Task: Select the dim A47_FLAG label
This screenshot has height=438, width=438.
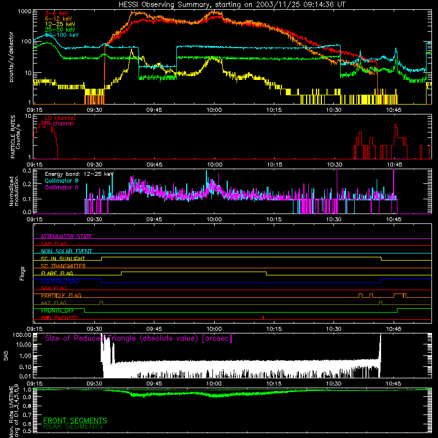Action: pyautogui.click(x=54, y=303)
